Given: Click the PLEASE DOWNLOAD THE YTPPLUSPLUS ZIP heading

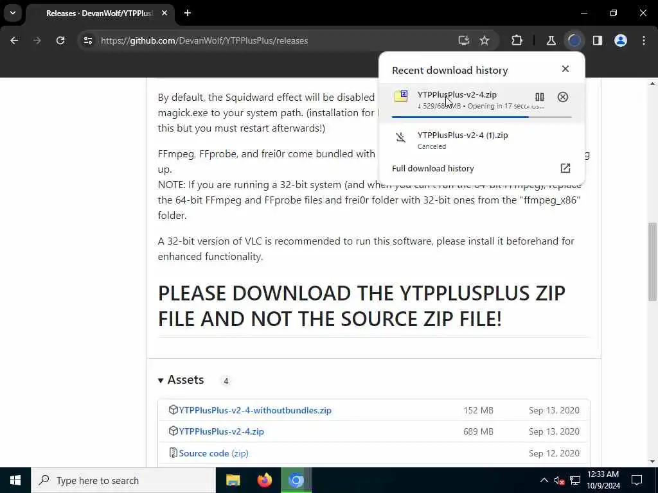Looking at the screenshot, I should click(362, 306).
